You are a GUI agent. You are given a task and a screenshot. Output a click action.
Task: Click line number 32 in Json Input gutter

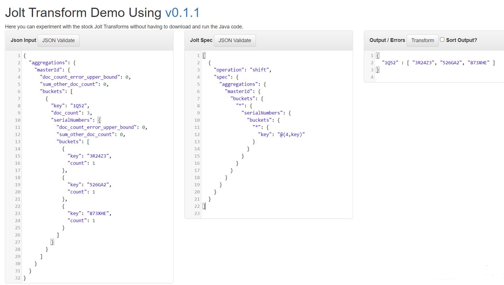coord(18,278)
